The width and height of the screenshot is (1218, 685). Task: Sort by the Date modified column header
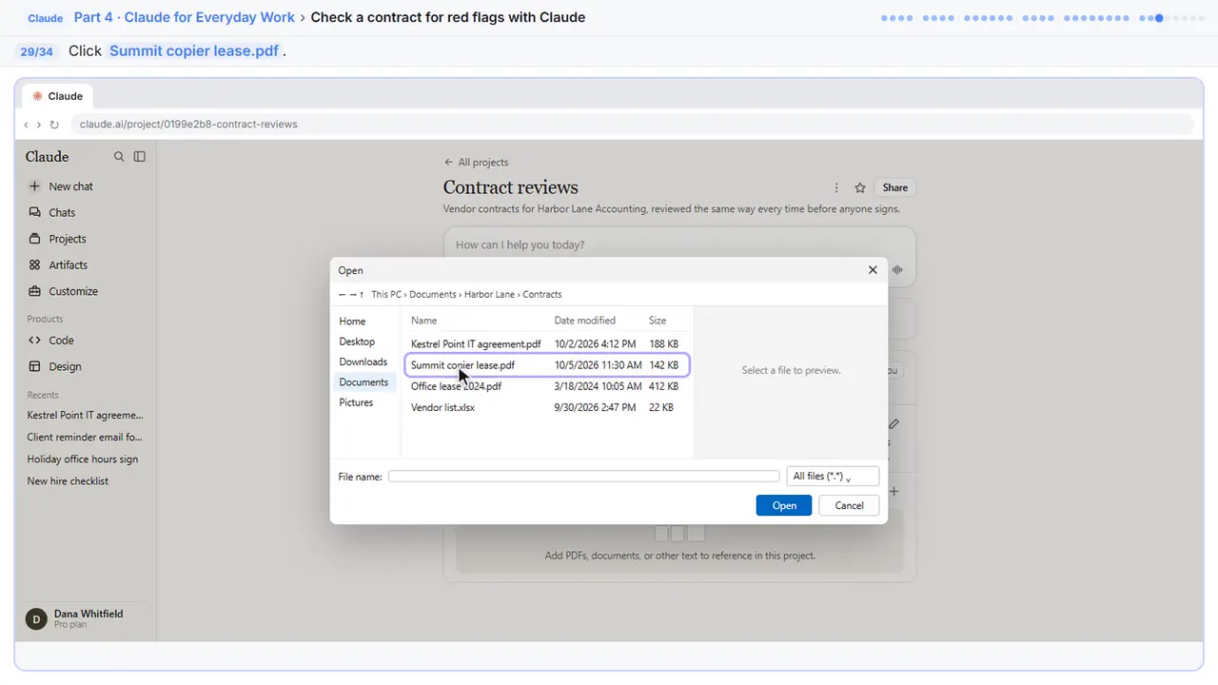(x=585, y=321)
